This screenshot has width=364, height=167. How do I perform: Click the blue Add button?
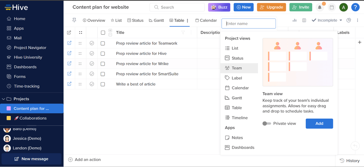point(319,124)
